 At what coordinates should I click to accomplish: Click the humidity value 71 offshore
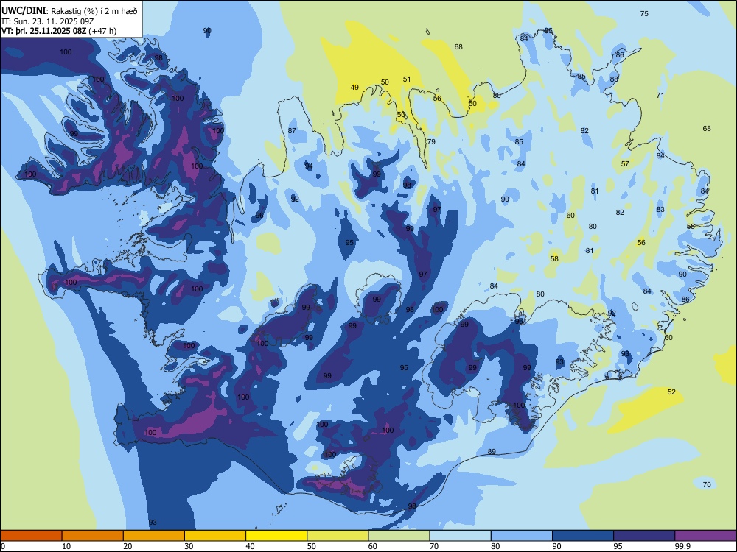tap(660, 95)
